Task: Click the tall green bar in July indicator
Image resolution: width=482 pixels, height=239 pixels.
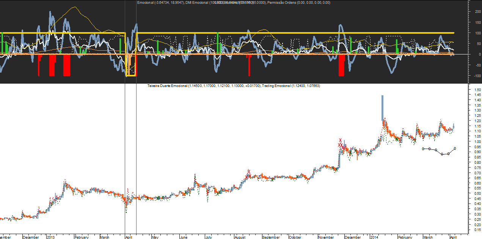Action: (218, 42)
